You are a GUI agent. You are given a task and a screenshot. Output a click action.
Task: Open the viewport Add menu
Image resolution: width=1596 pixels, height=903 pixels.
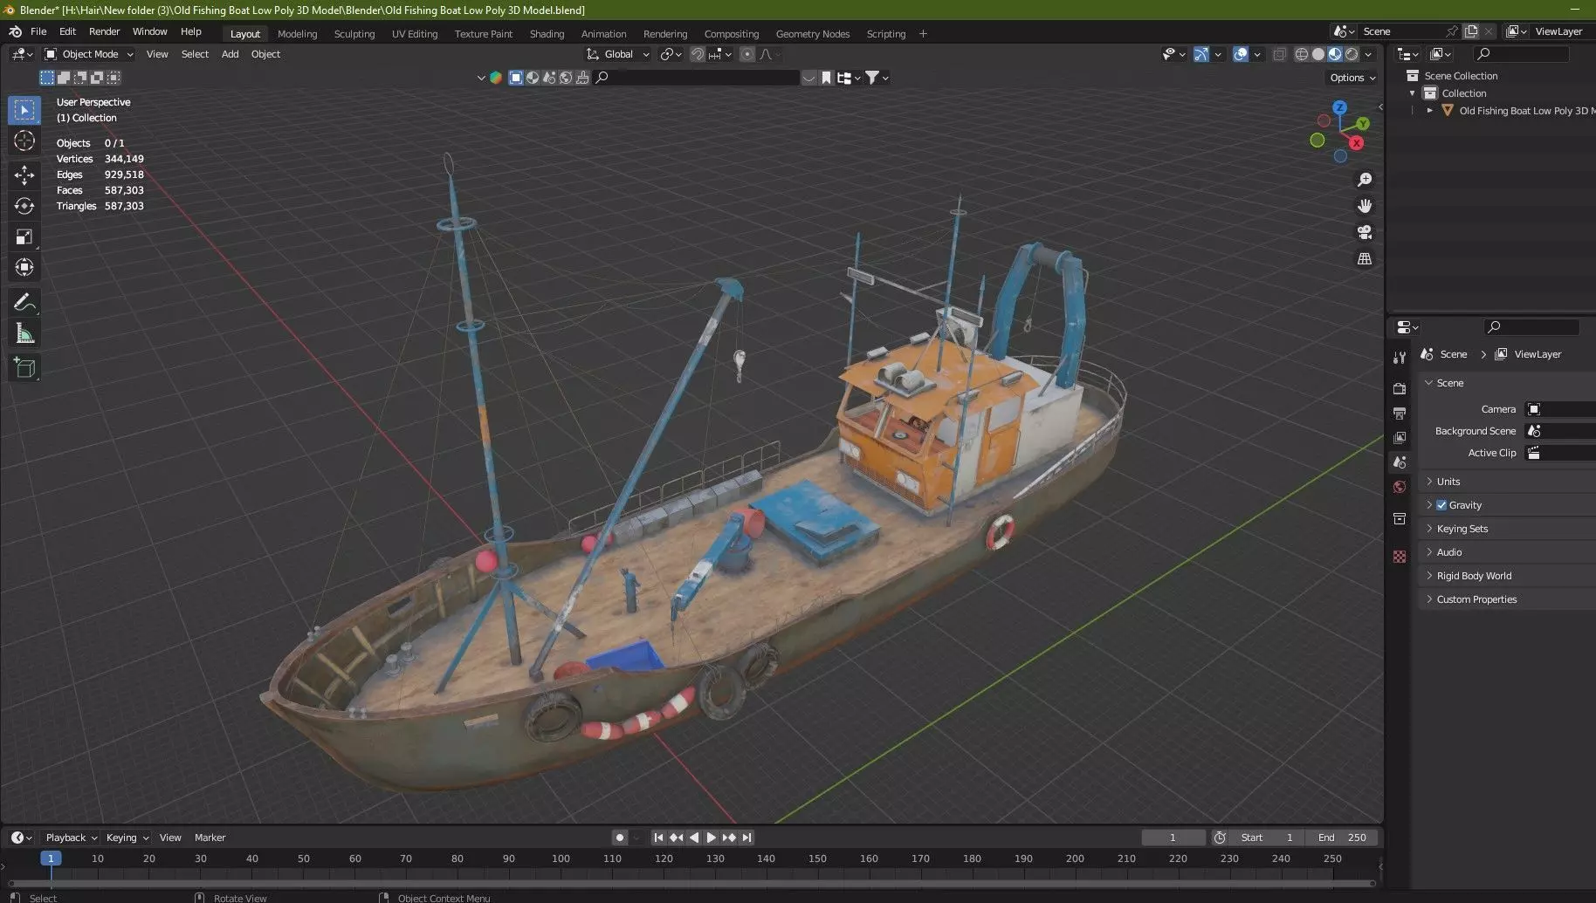[230, 54]
